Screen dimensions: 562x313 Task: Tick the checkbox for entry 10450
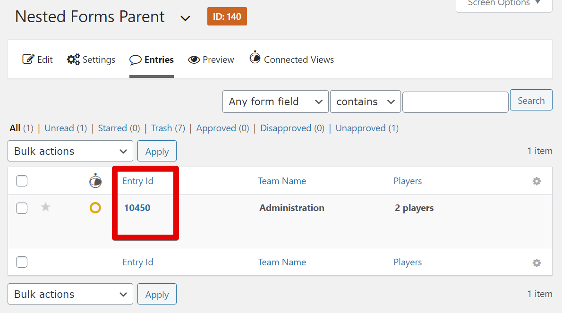(x=22, y=208)
